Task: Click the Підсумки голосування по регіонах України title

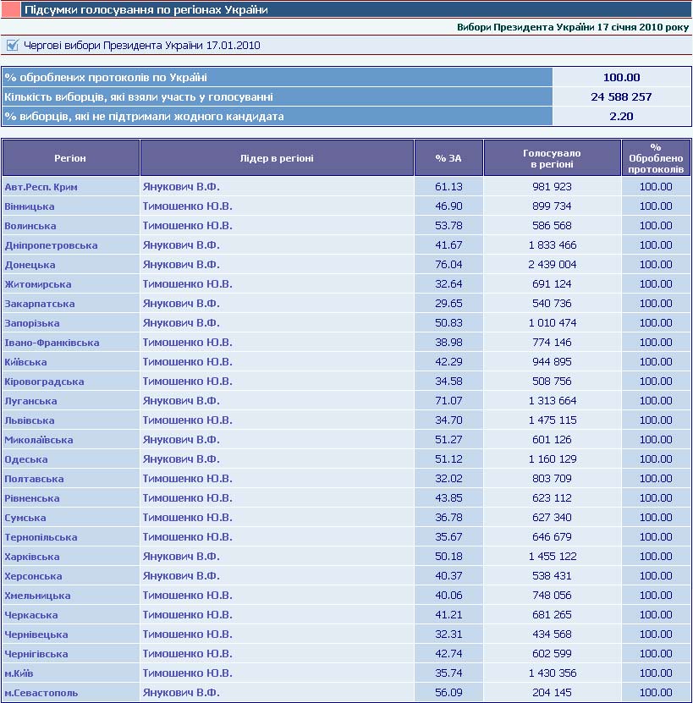Action: click(x=146, y=10)
